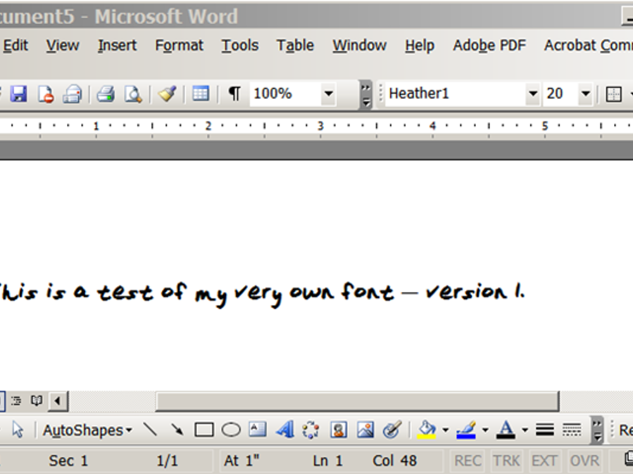Toggle Show/Hide paragraph marks
The height and width of the screenshot is (474, 633).
point(234,94)
